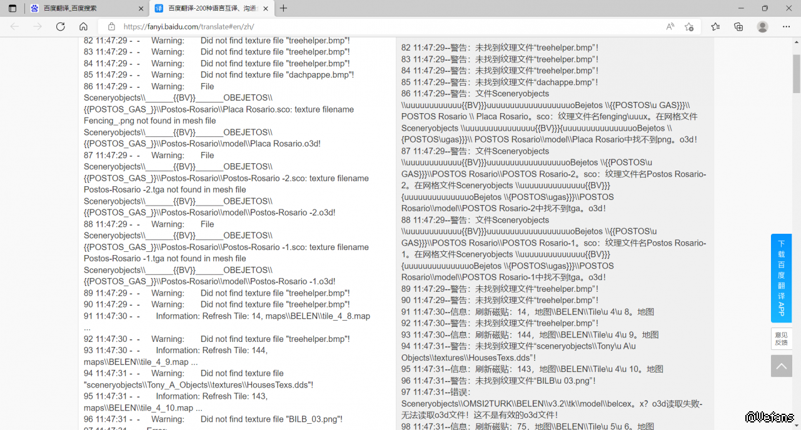This screenshot has height=430, width=801.
Task: Click translated line 89 treehelper.bmp warning
Action: point(500,289)
